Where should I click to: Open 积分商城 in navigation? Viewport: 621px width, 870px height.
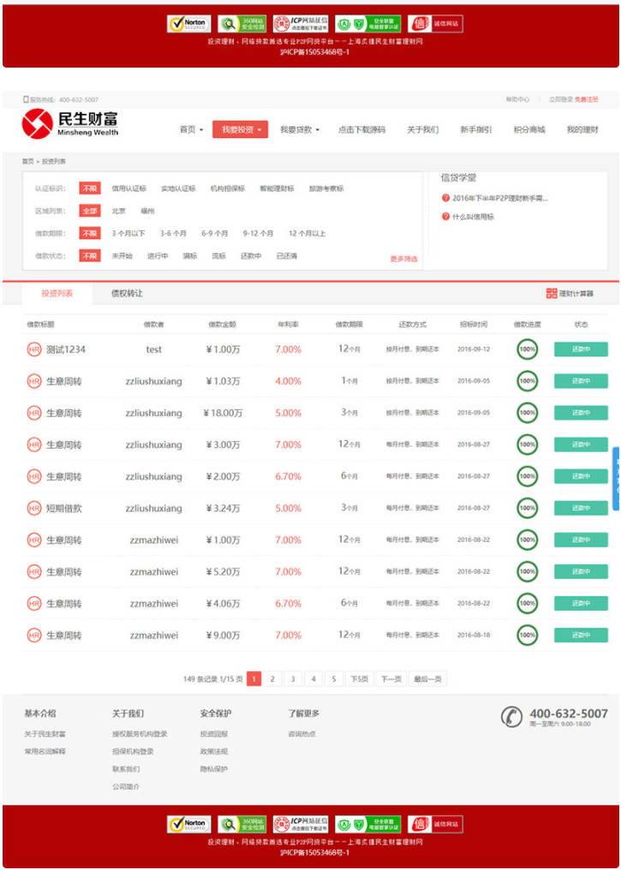tap(529, 130)
